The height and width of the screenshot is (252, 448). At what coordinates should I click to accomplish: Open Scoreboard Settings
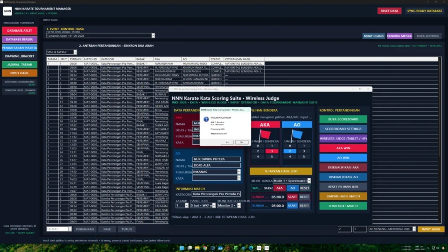343,129
